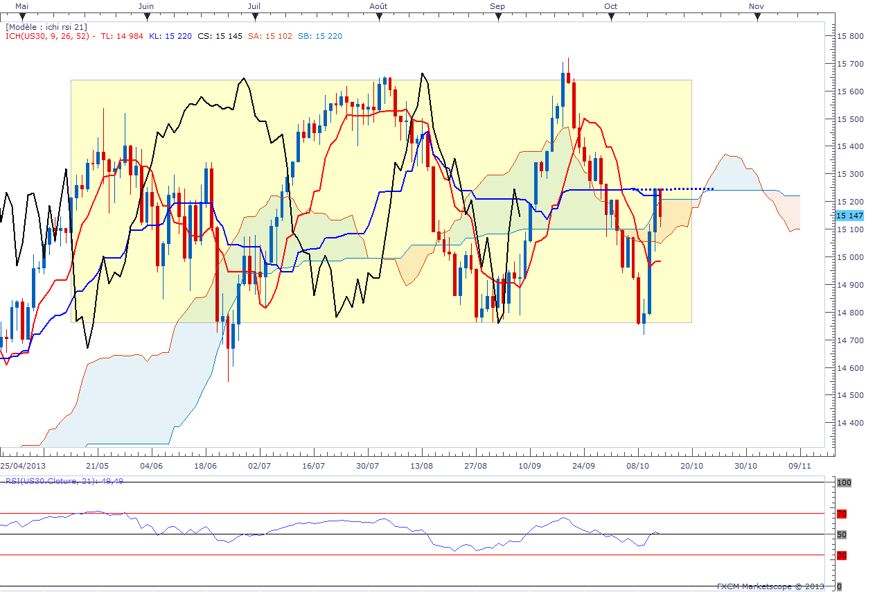
Task: Click the 02/07 date axis label
Action: pos(259,466)
